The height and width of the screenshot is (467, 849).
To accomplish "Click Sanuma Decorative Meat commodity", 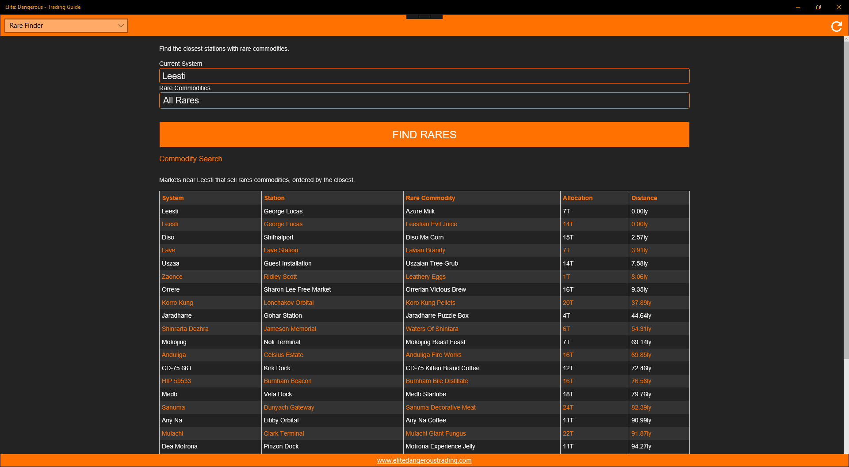I will 441,407.
